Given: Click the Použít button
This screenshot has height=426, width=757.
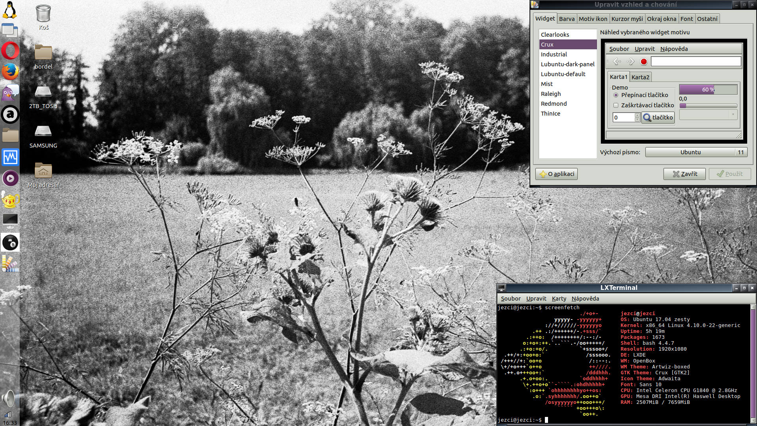Looking at the screenshot, I should coord(730,174).
